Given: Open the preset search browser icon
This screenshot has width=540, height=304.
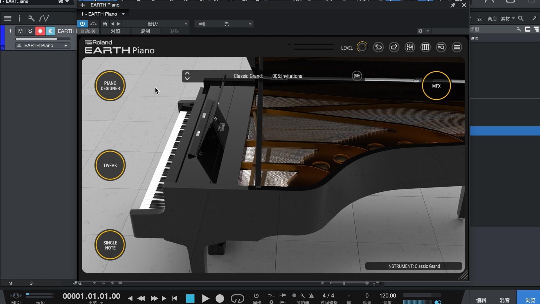Looking at the screenshot, I should pyautogui.click(x=441, y=47).
